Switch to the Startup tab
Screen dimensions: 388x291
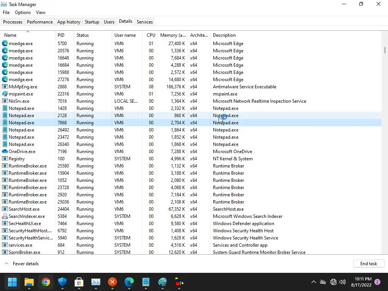coord(92,22)
